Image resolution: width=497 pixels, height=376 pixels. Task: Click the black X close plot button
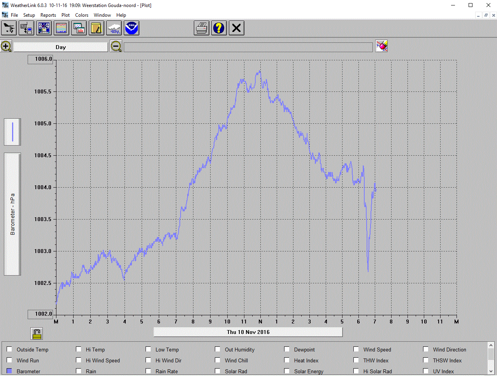tap(237, 28)
